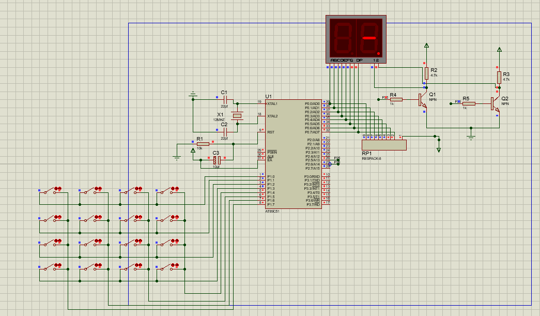The height and width of the screenshot is (316, 540).
Task: Click the P1.7 pin label
Action: tap(271, 204)
